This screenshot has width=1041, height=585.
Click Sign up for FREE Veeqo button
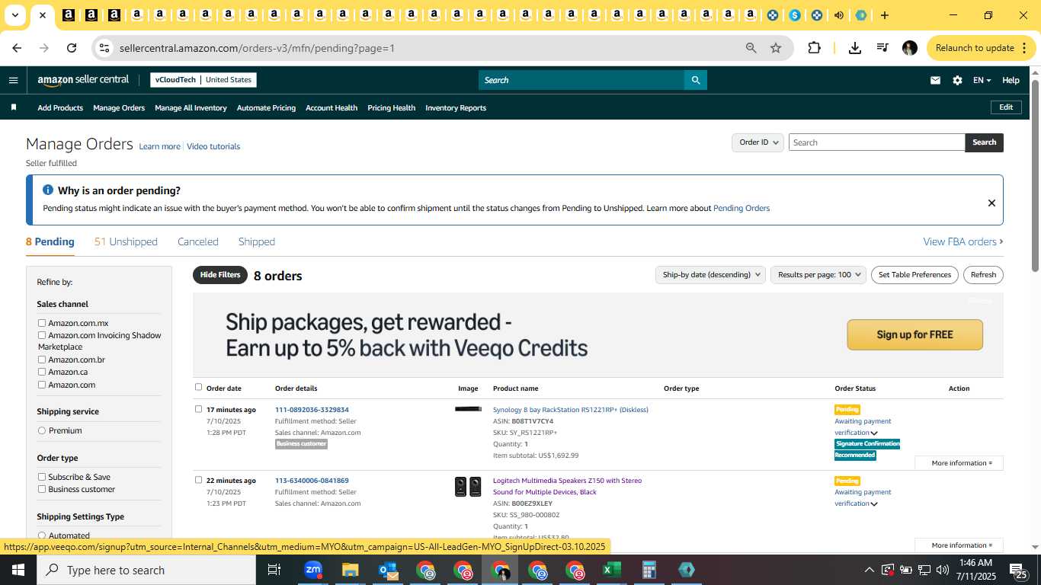[914, 334]
